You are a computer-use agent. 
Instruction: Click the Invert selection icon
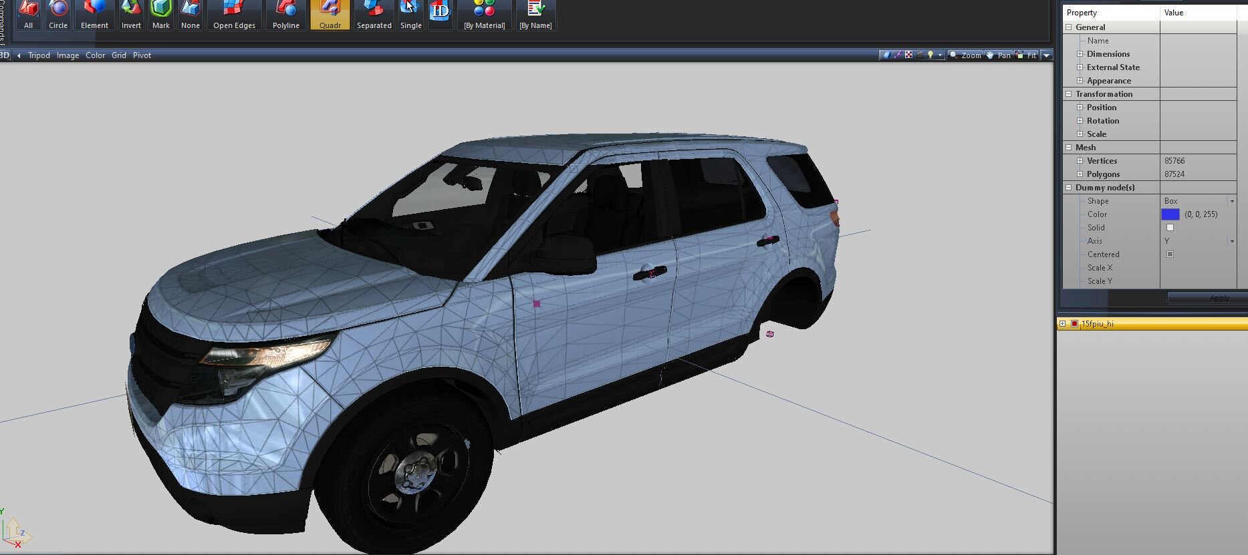[131, 15]
